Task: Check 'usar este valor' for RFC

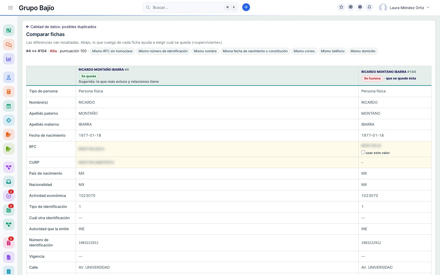Action: [x=363, y=152]
